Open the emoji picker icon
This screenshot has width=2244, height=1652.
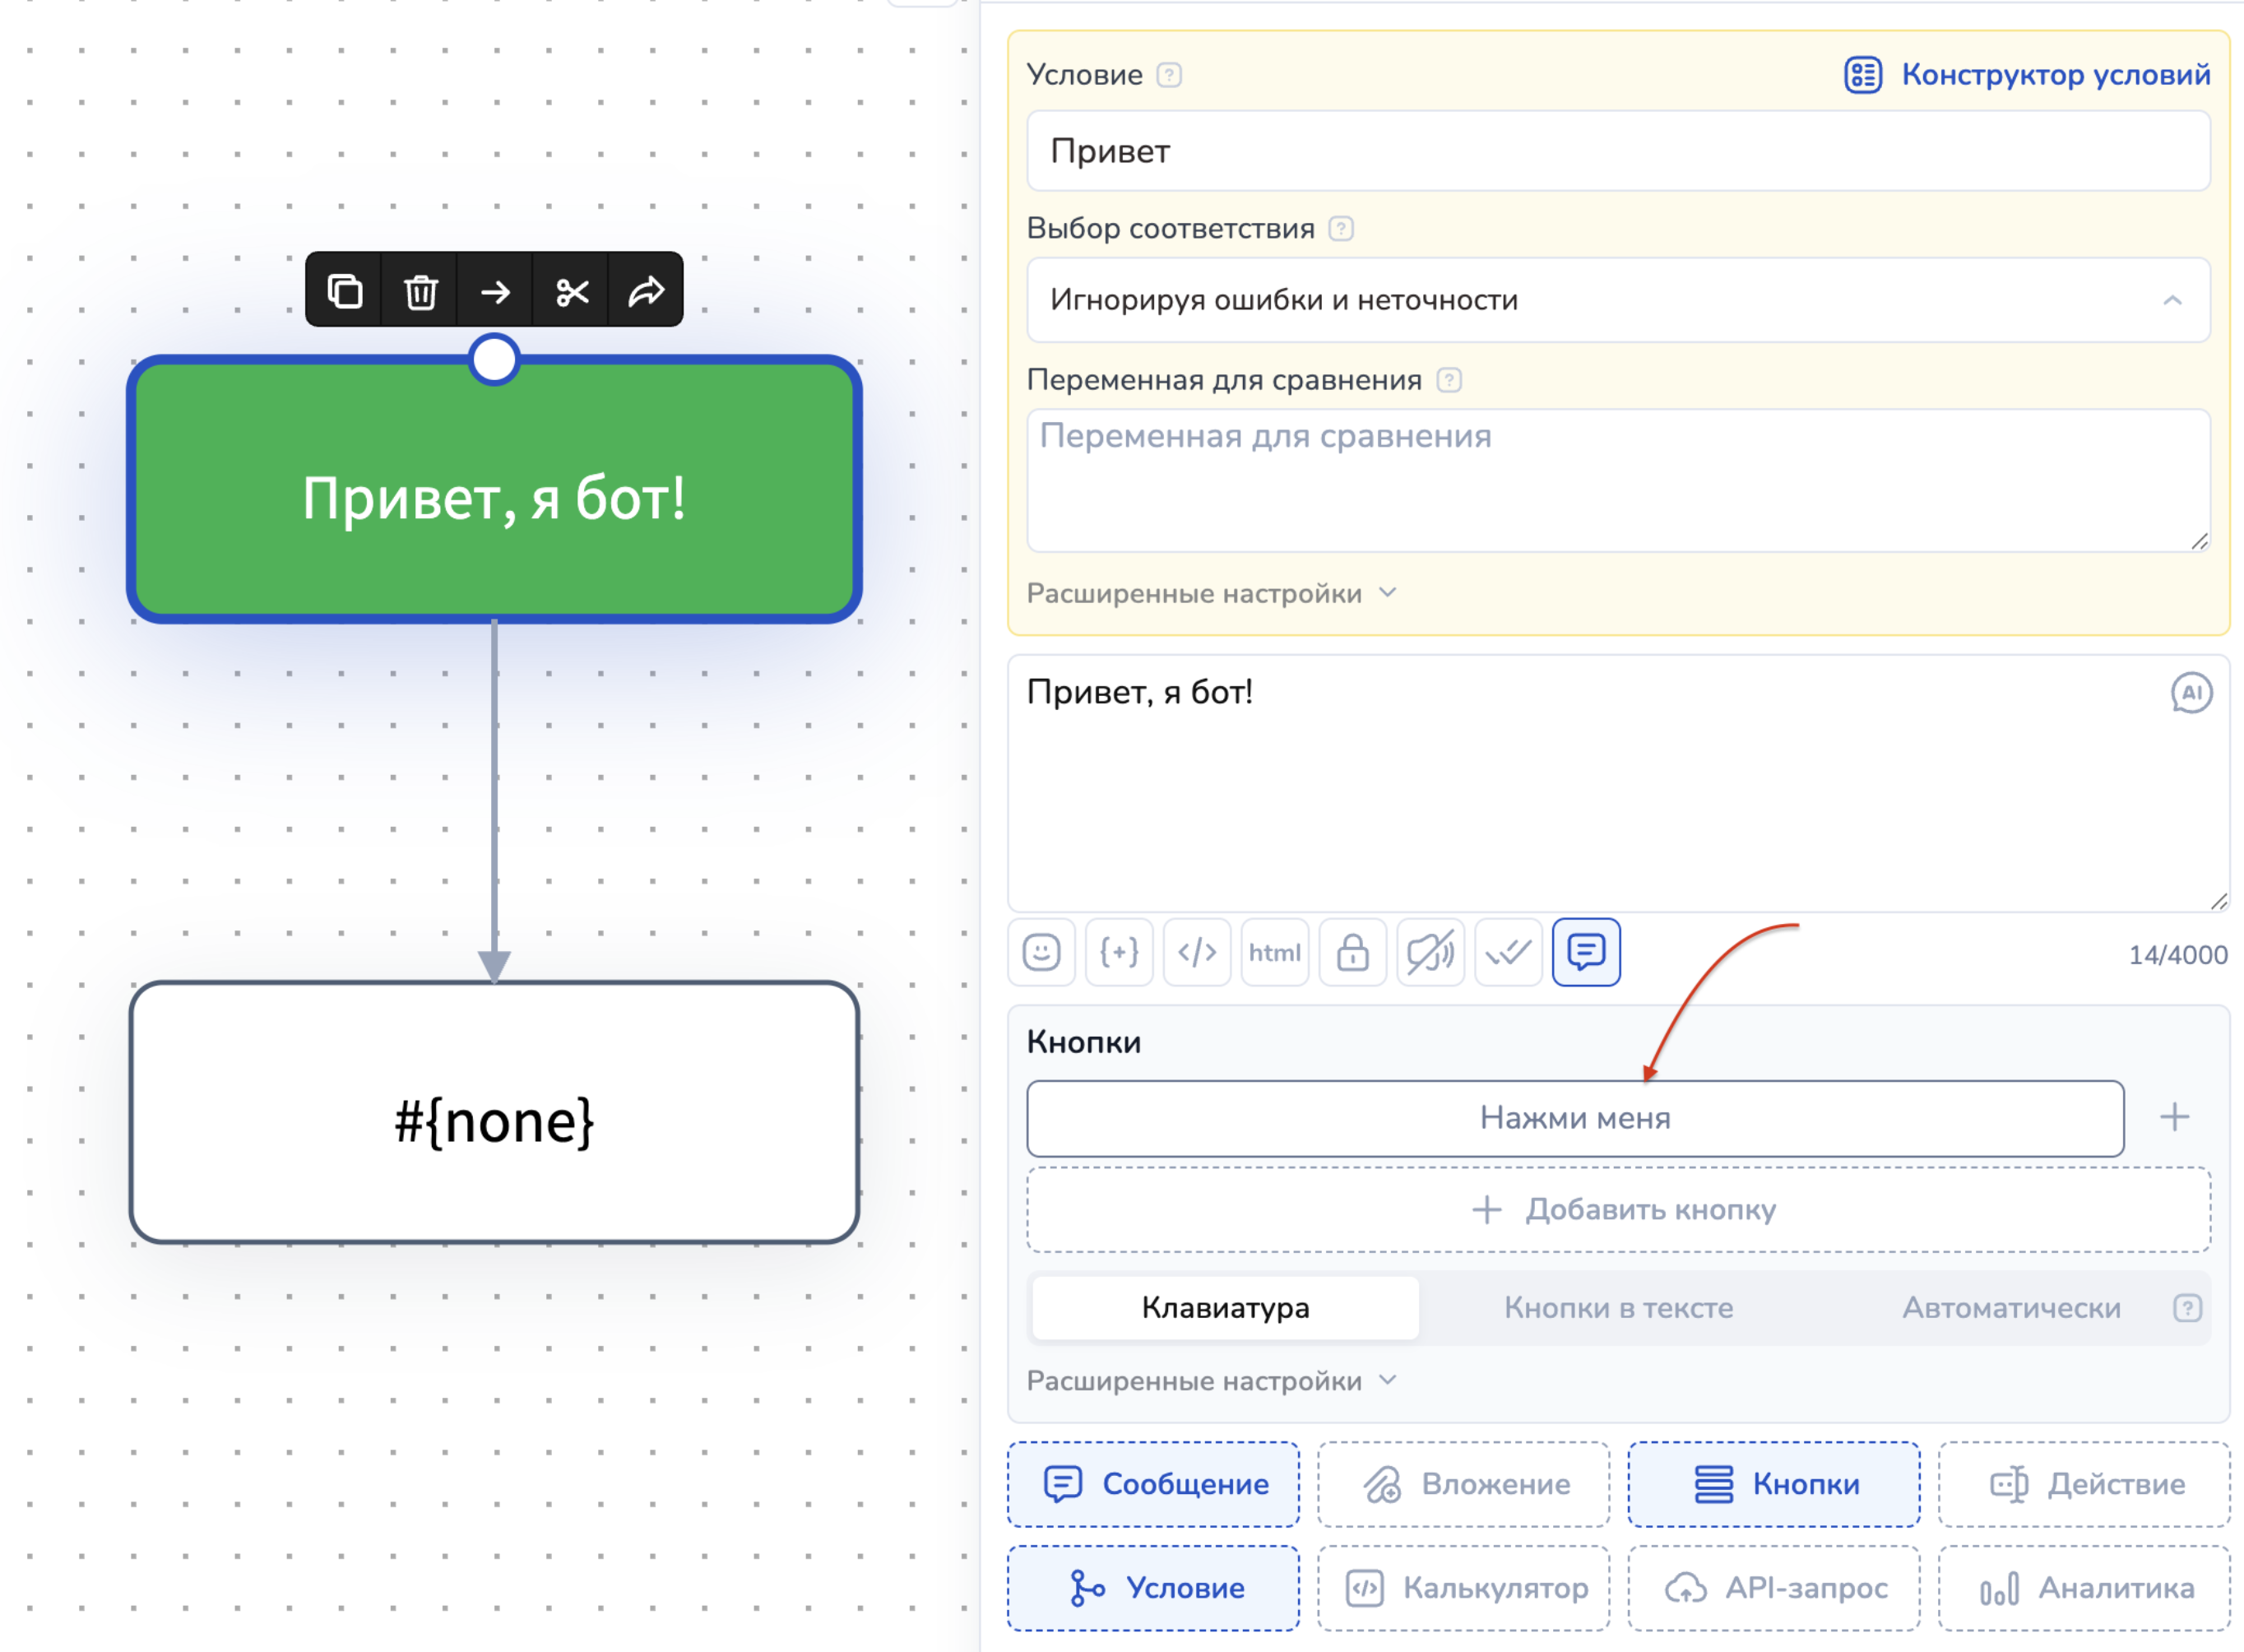(1041, 952)
